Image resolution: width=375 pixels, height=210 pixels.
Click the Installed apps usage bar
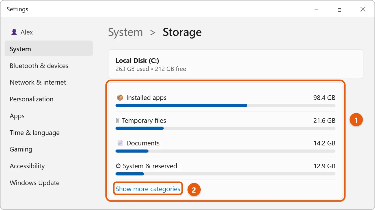[x=225, y=105]
